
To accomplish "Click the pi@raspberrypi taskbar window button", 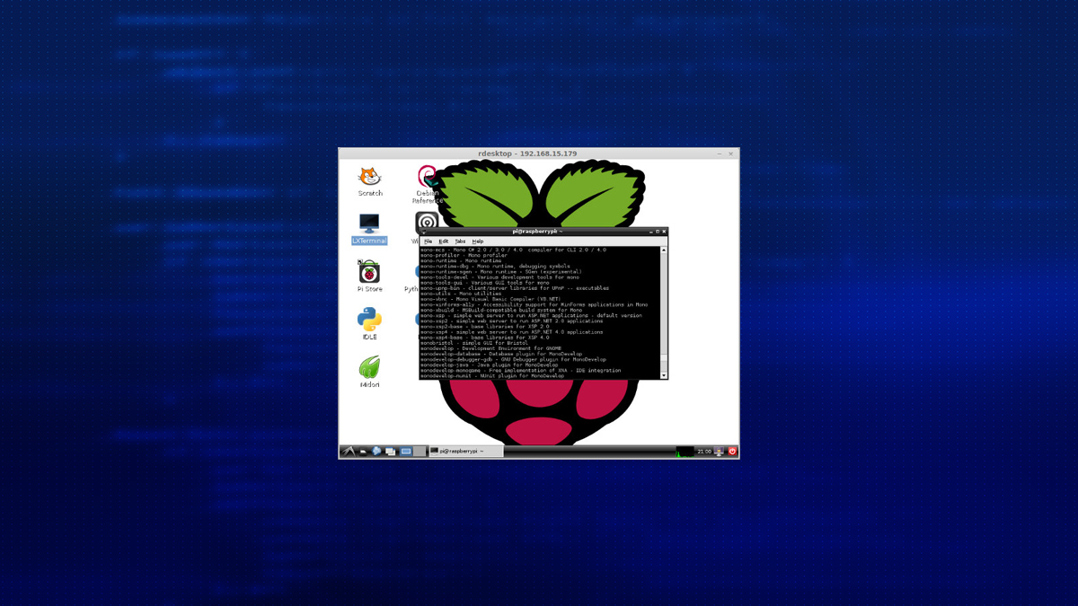I will click(x=465, y=452).
